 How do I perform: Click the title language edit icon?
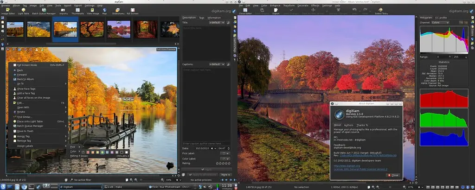point(228,22)
